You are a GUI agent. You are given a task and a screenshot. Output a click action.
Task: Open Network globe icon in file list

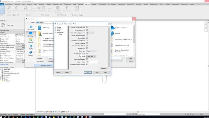112,33
